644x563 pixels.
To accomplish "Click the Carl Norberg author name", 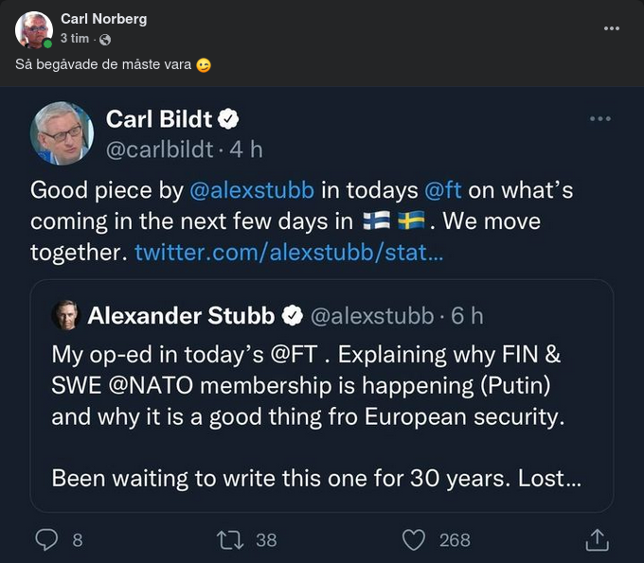I will pos(103,19).
